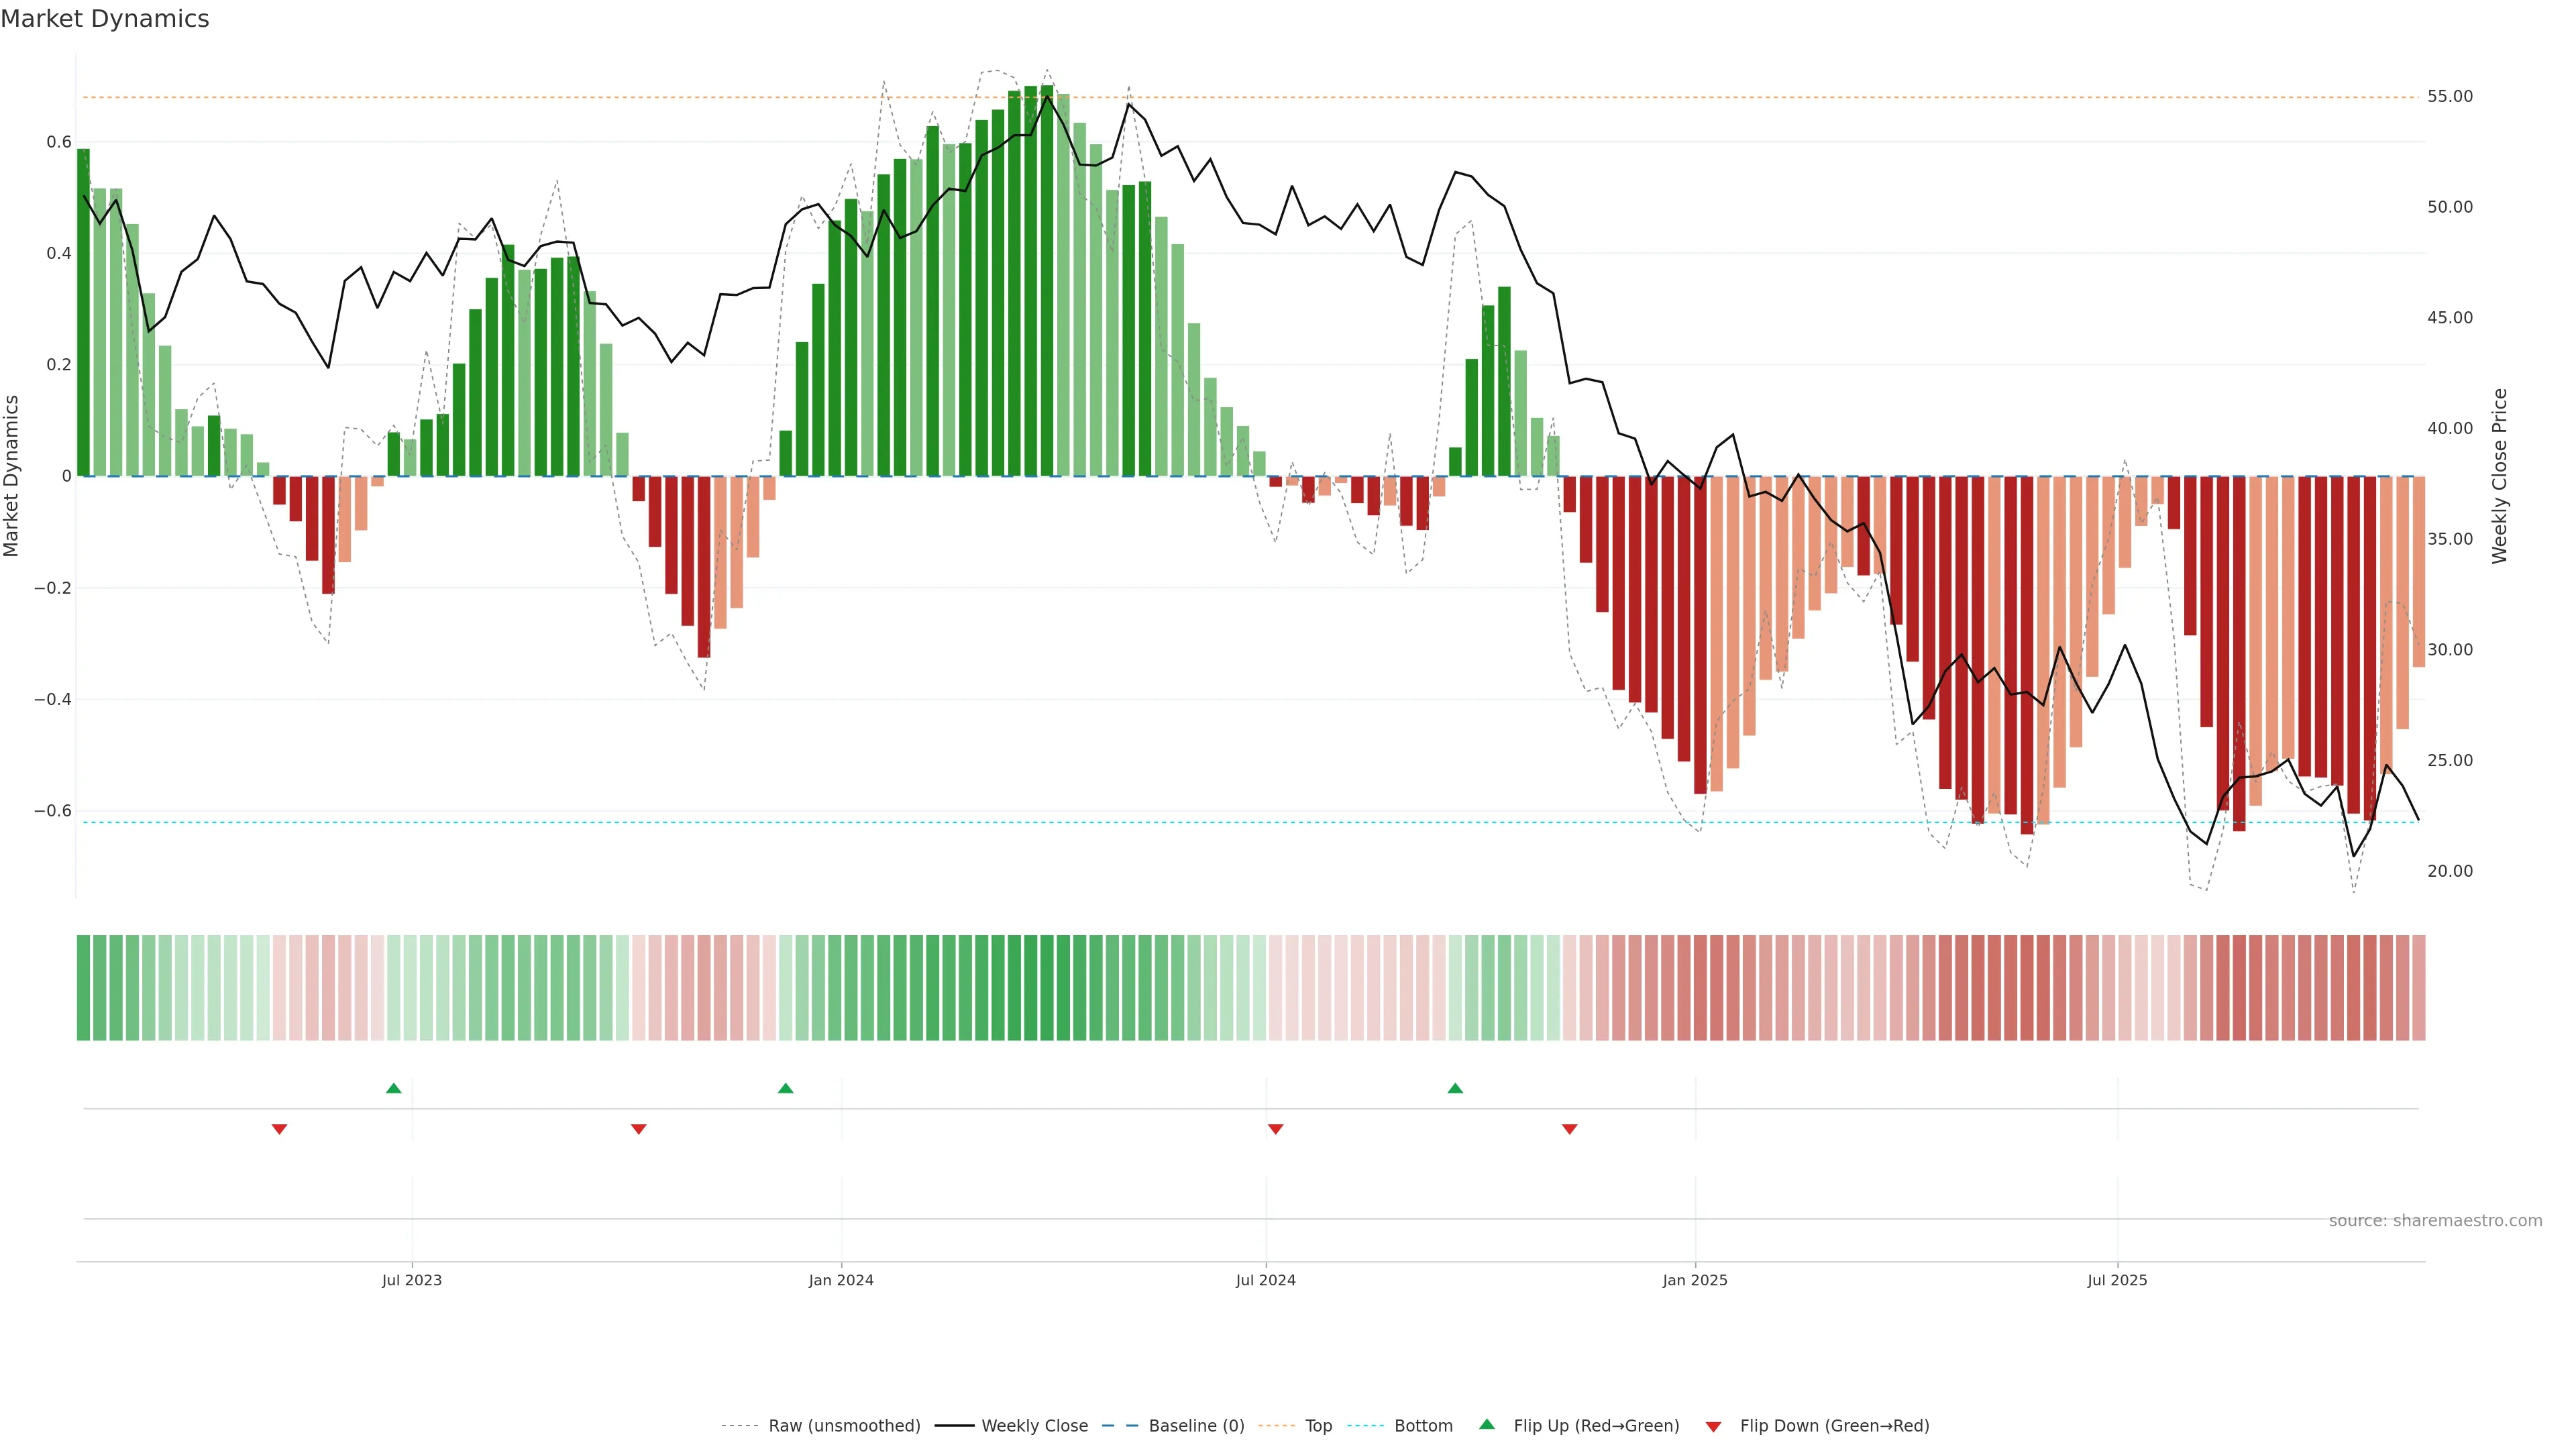Click the green flip-up triangle before Jan 2024
This screenshot has width=2576, height=1449.
785,1088
